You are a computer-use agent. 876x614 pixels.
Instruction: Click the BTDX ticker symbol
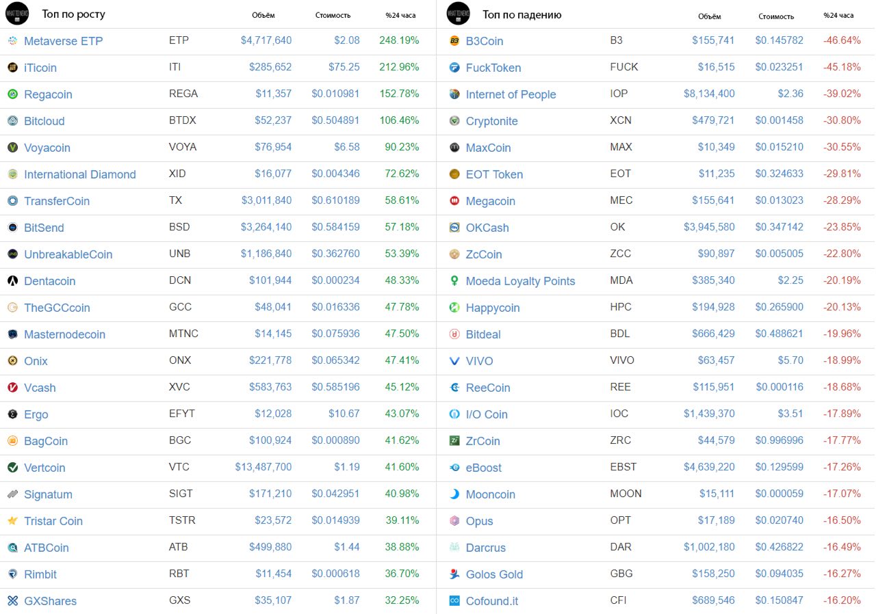tap(183, 120)
